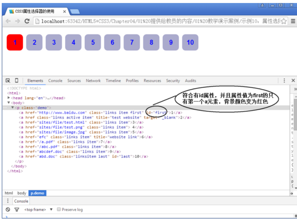Open the Network tab
The width and height of the screenshot is (297, 219).
click(x=93, y=81)
